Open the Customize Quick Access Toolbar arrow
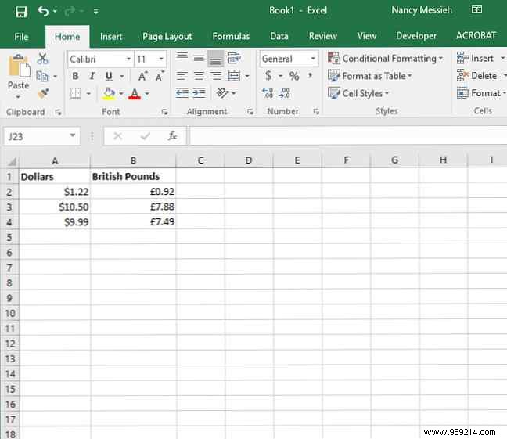Viewport: 507px width, 439px height. click(96, 12)
